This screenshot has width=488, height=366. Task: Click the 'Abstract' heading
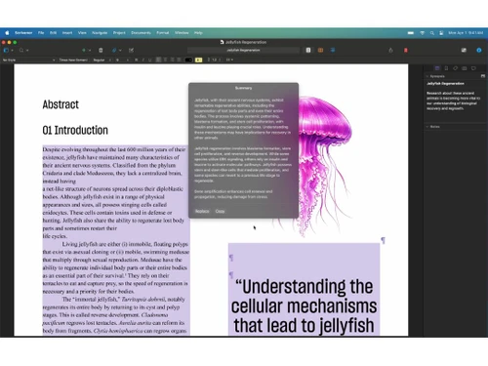click(61, 104)
